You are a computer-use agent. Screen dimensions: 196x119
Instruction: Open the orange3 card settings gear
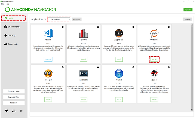click(63, 67)
